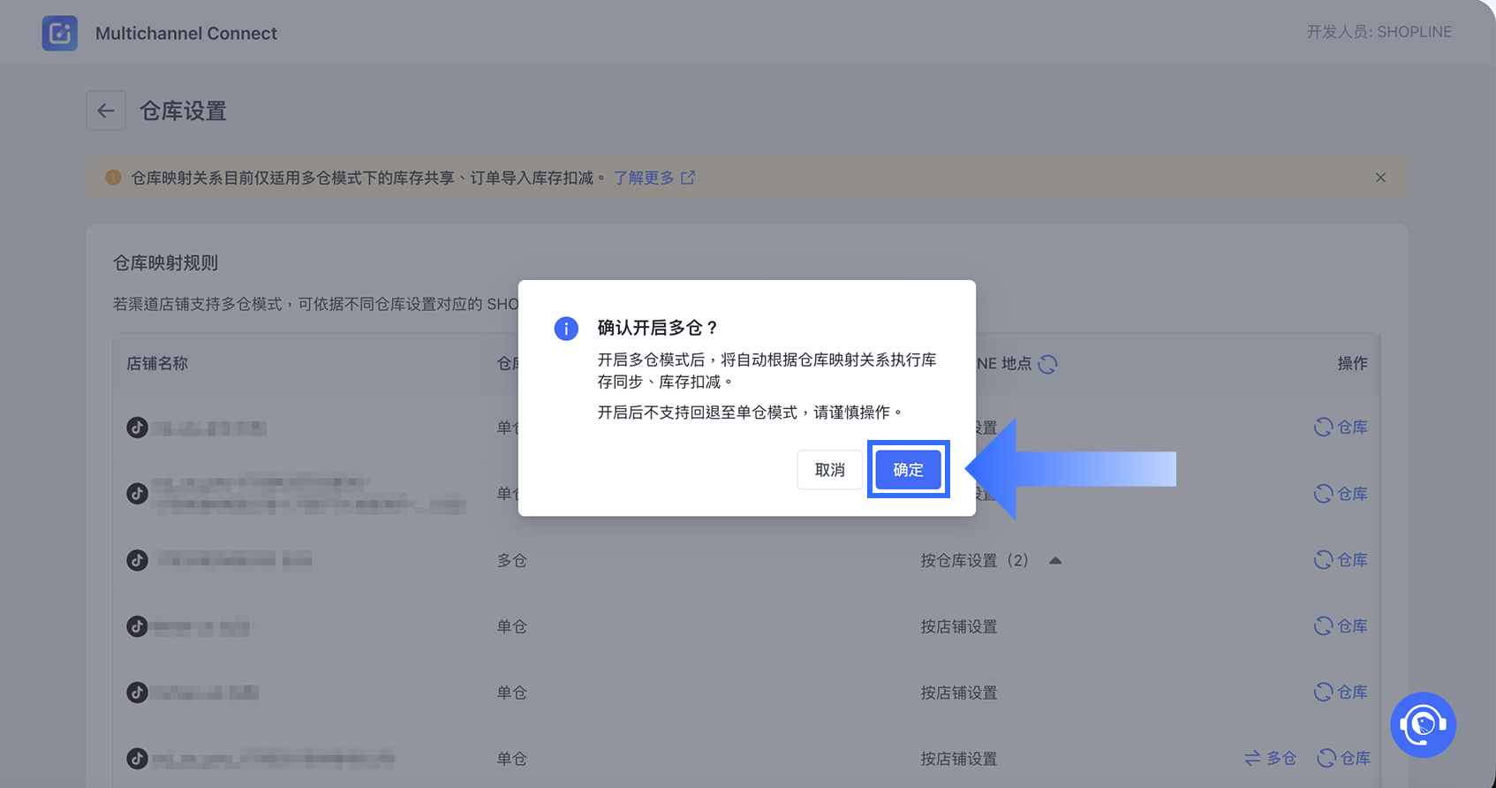Screen dimensions: 1496x788
Task: Click 按仓库设置 (2) text
Action: click(975, 560)
